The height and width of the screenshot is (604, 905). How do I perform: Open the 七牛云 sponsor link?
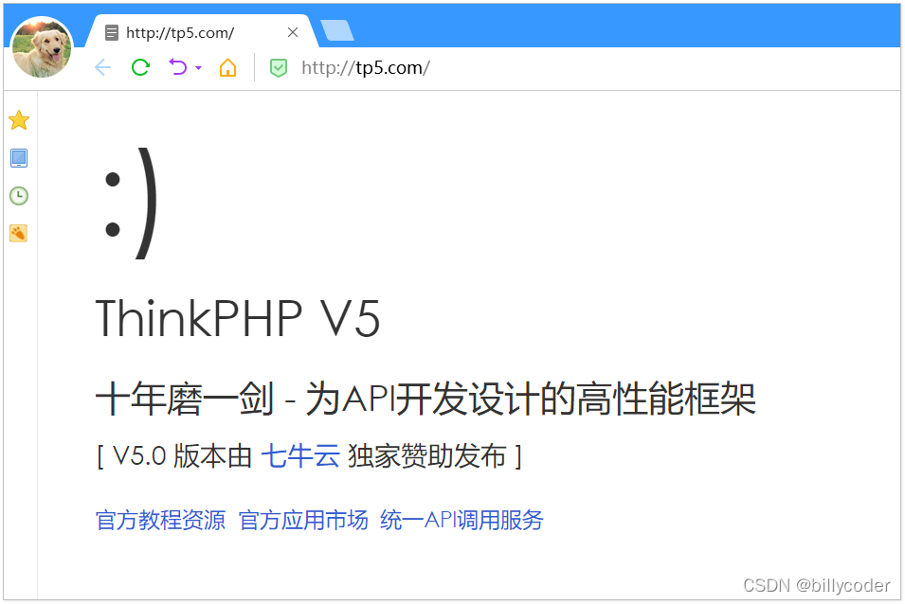click(x=300, y=456)
